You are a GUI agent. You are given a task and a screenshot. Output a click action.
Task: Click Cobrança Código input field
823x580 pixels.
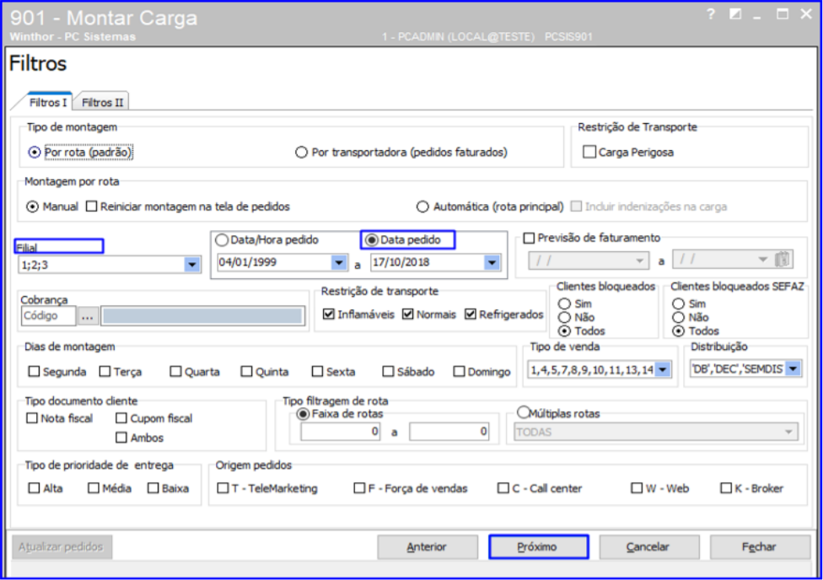48,316
